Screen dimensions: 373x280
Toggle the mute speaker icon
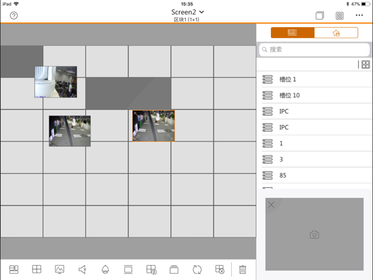(82, 270)
